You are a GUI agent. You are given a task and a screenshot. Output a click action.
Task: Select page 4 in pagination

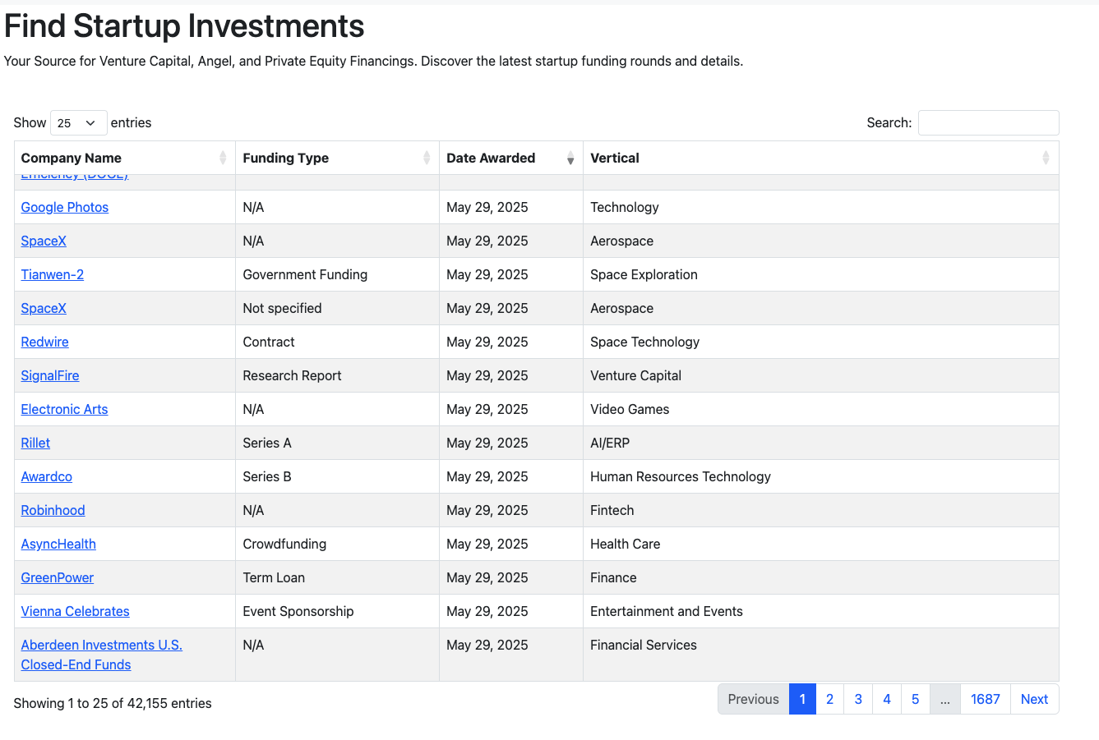[x=887, y=699]
